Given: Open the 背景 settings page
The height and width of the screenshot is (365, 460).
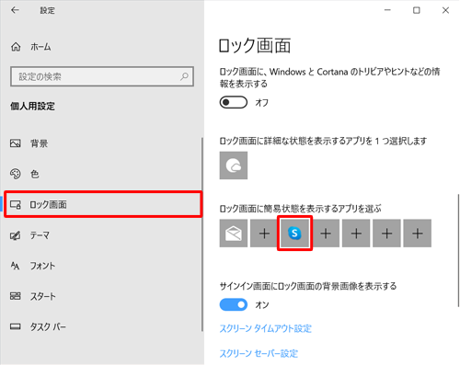Looking at the screenshot, I should point(29,143).
